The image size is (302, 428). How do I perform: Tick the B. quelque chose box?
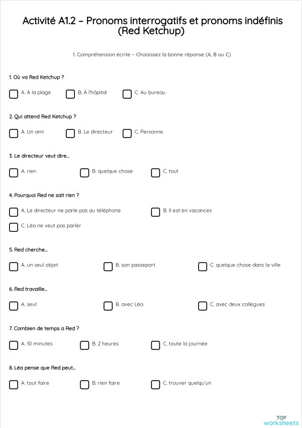point(85,173)
